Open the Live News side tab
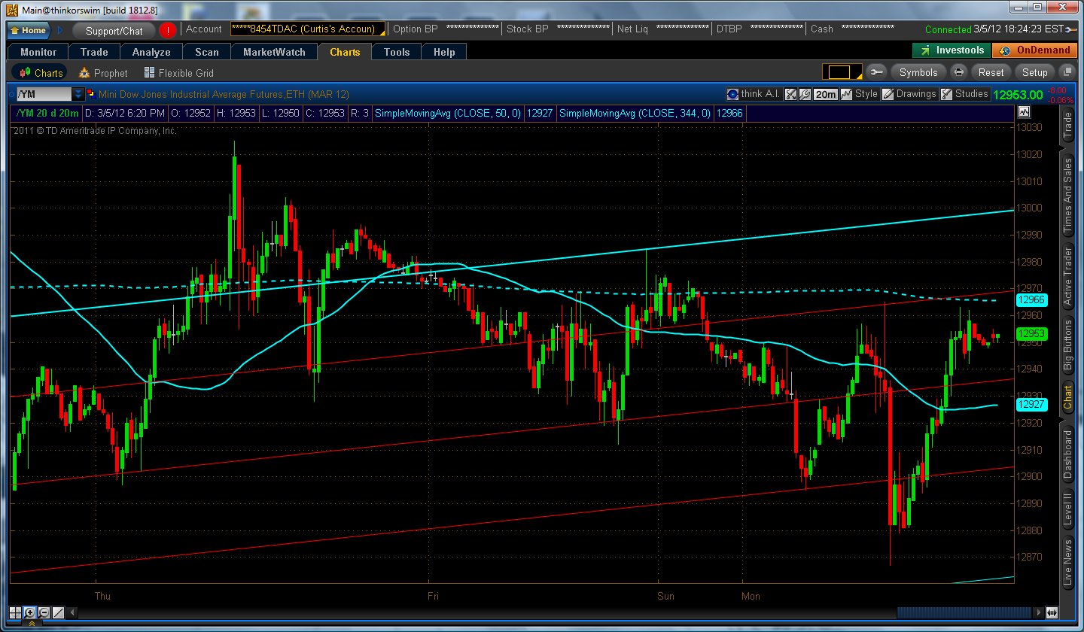 (1067, 563)
